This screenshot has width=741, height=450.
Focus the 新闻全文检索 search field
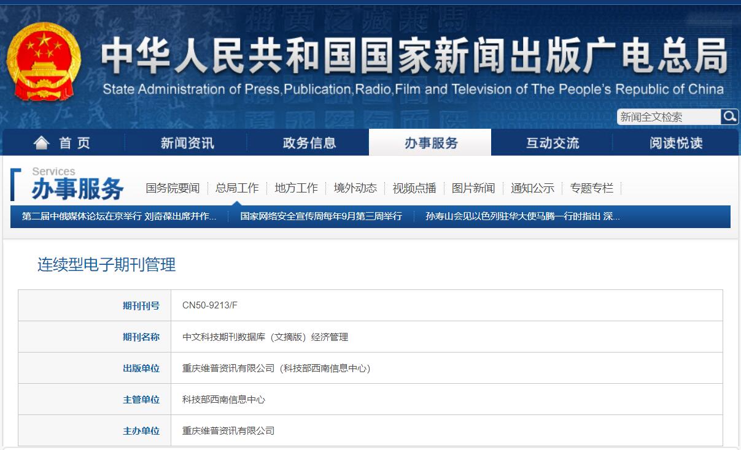[x=669, y=116]
